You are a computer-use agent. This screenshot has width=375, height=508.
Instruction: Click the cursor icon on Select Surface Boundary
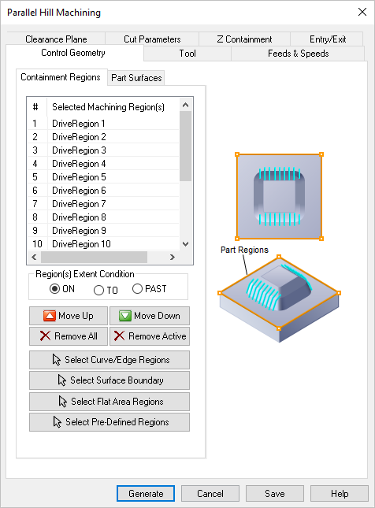pos(62,380)
